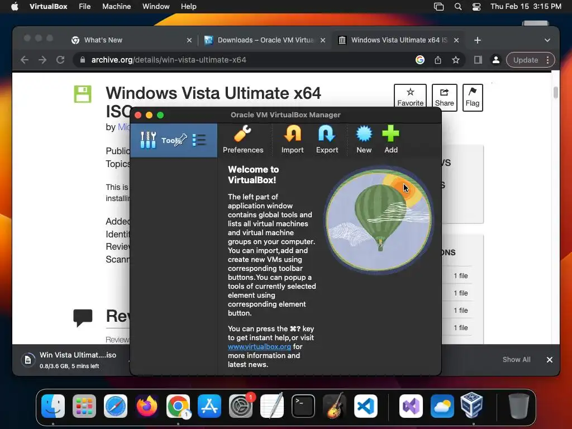Open Spotlight search in menu bar
Image resolution: width=572 pixels, height=429 pixels.
tap(458, 7)
